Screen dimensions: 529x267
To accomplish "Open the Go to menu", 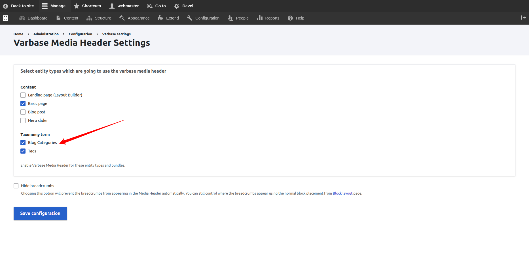I will [x=160, y=6].
